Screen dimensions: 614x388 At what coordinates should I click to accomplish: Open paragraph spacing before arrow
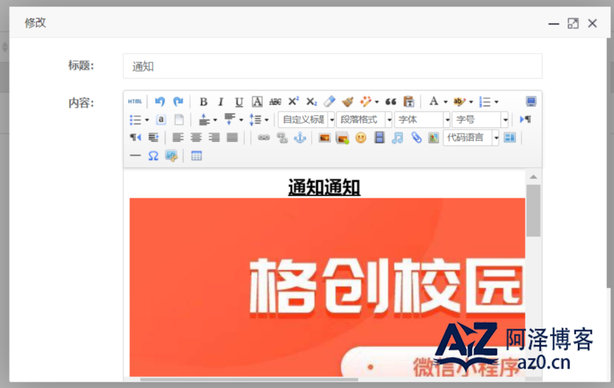[x=215, y=120]
